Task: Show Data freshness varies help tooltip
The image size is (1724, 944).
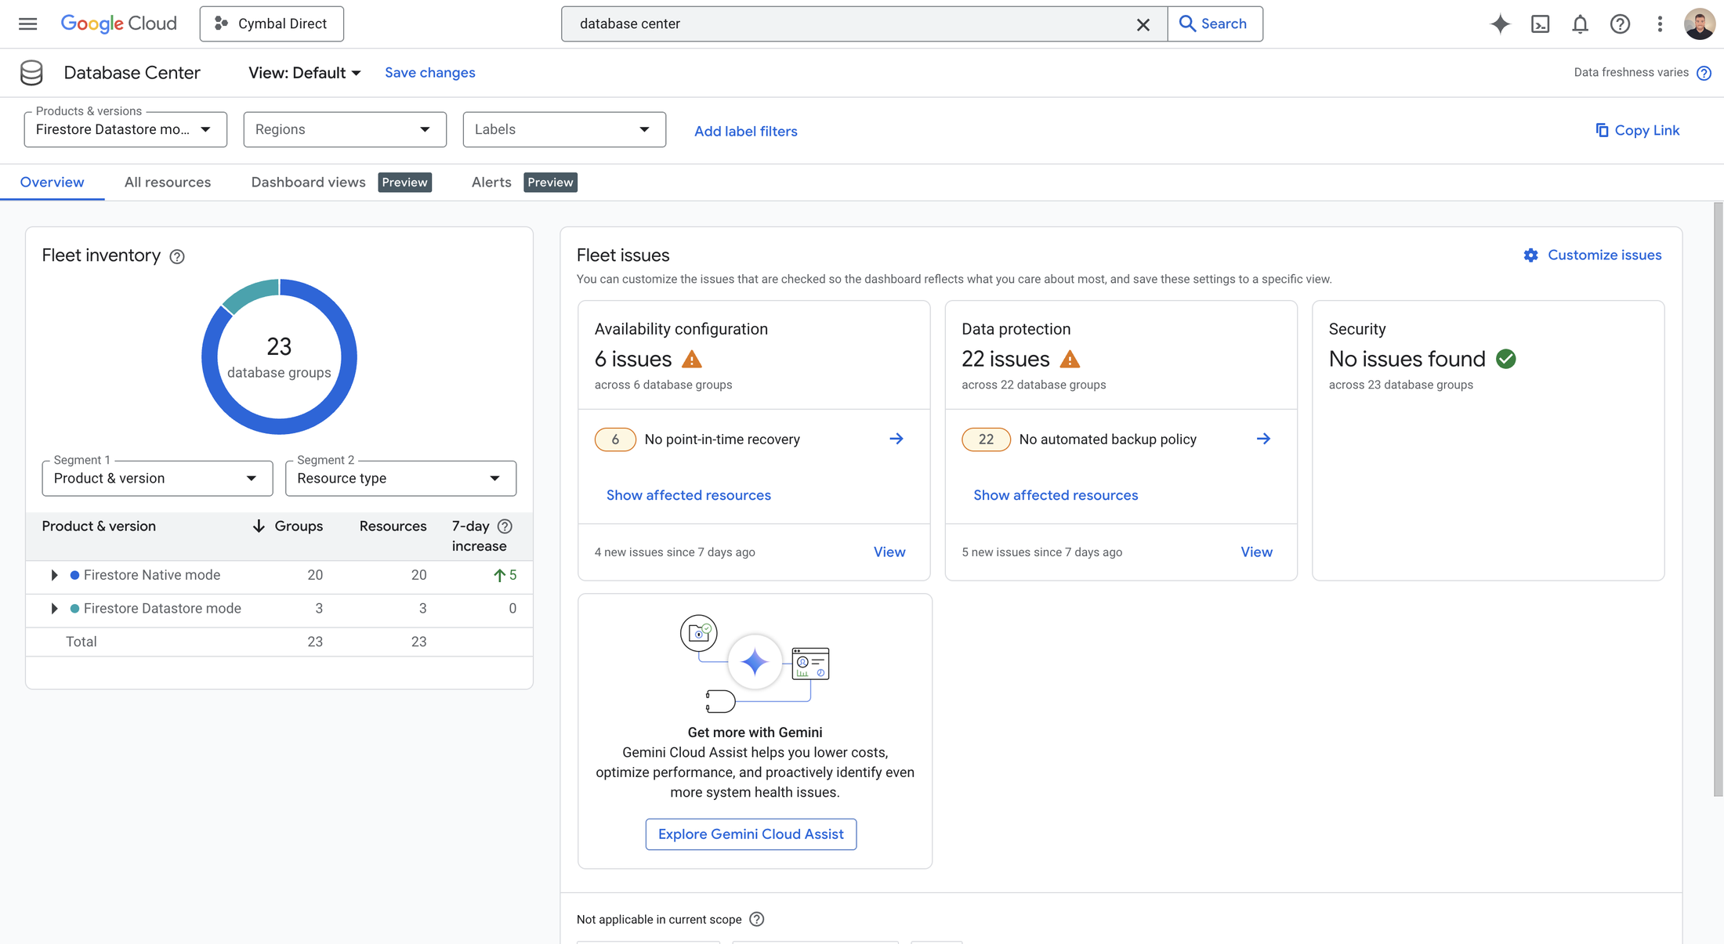Action: coord(1704,73)
